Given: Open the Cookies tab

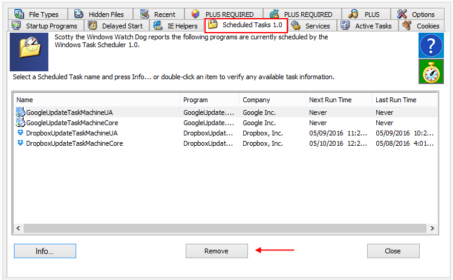Looking at the screenshot, I should coord(422,26).
